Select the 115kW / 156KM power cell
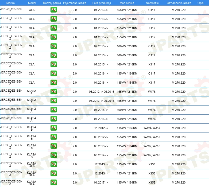 [127, 128]
